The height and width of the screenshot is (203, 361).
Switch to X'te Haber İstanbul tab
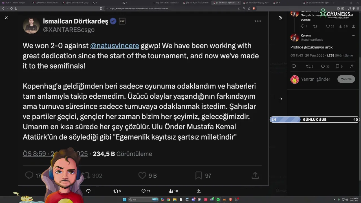pyautogui.click(x=45, y=3)
